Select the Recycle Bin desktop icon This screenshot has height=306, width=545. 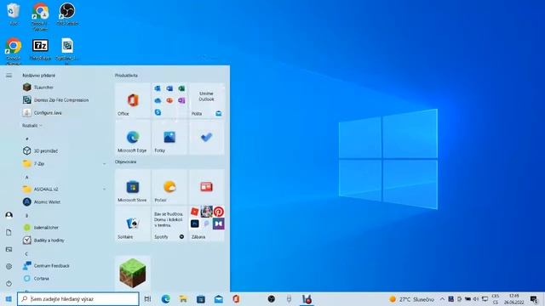click(x=14, y=14)
